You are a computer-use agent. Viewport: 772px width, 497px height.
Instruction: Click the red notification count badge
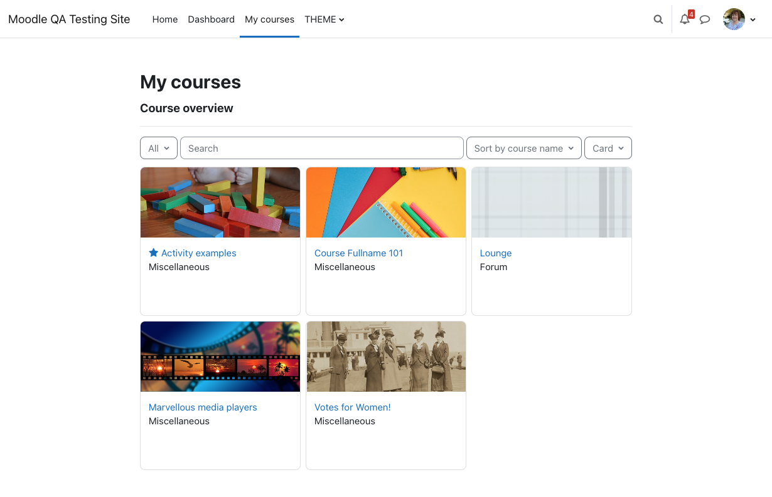coord(691,14)
